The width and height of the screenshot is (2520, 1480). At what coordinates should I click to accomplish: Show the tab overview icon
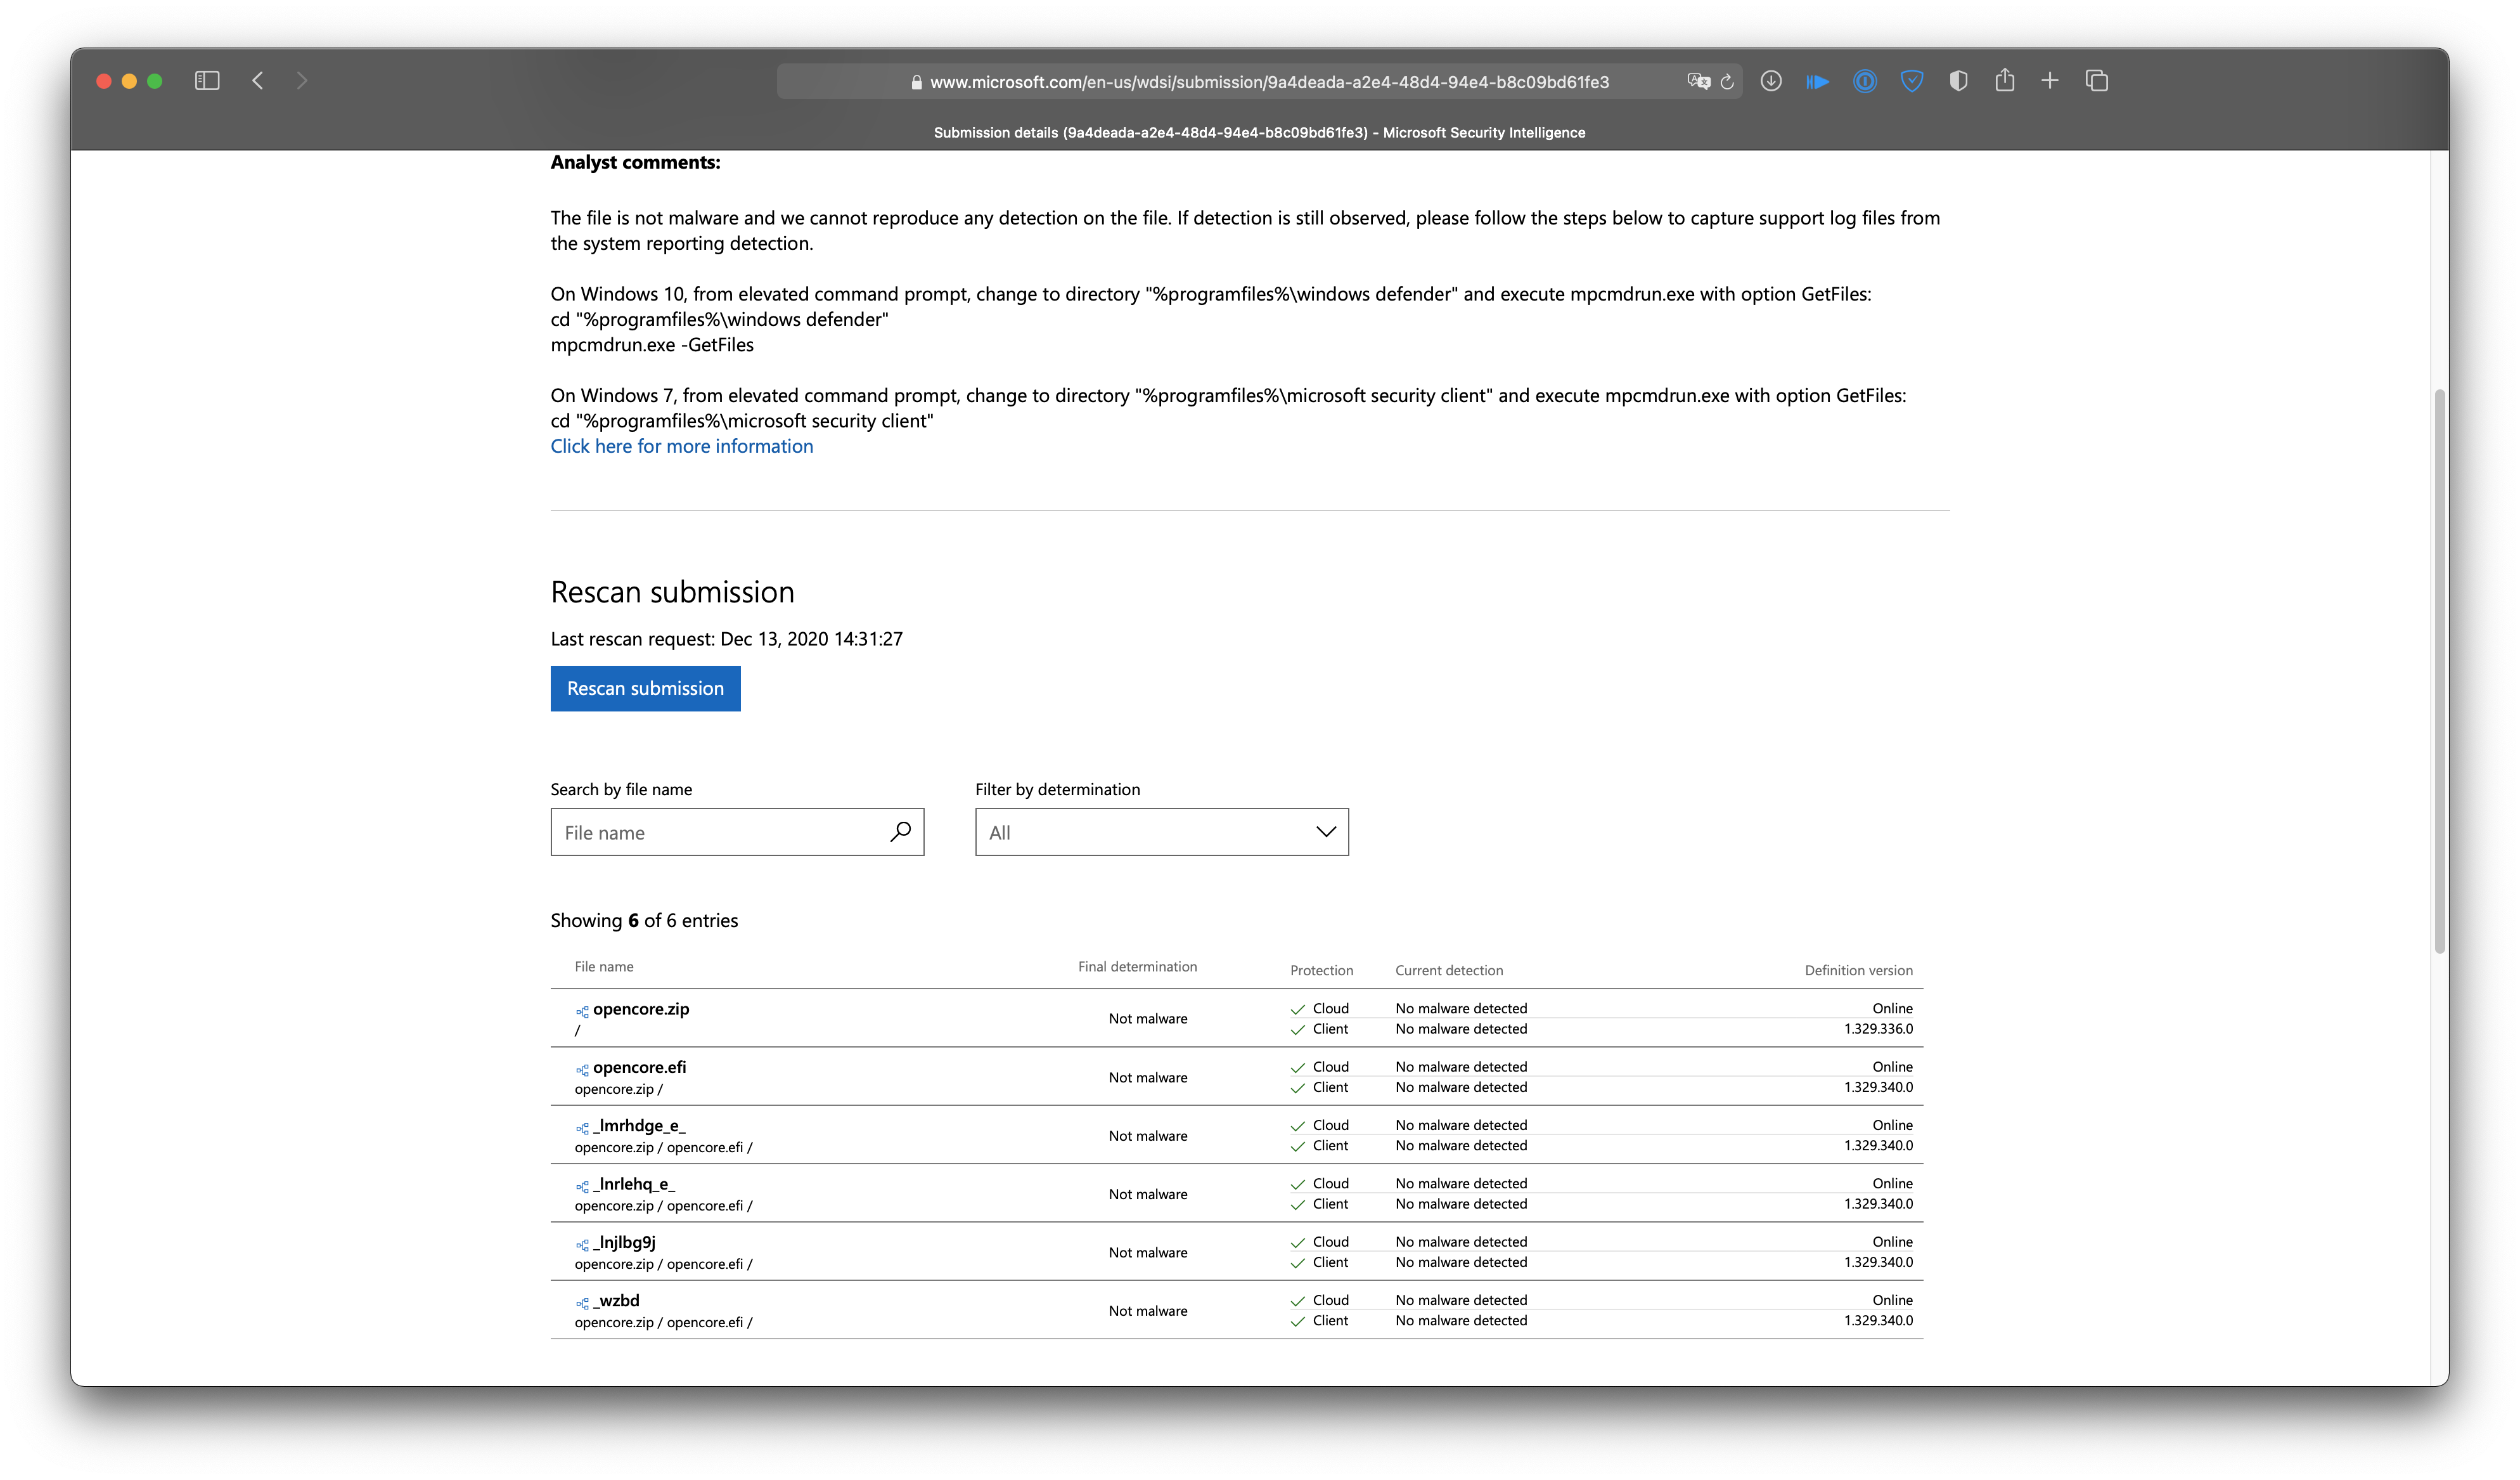point(2096,81)
